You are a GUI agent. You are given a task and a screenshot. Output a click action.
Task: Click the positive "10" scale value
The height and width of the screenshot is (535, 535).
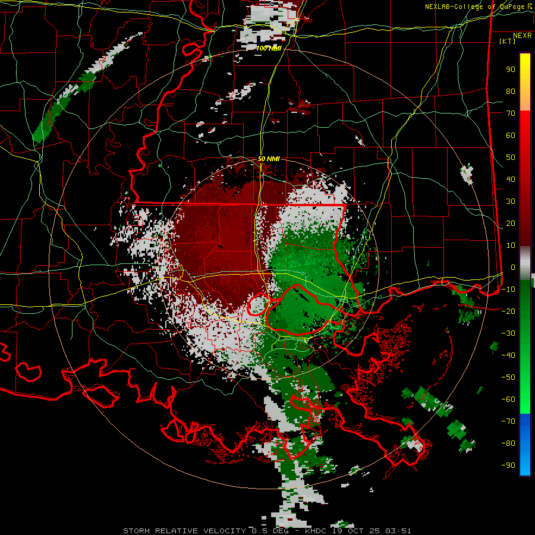(511, 246)
